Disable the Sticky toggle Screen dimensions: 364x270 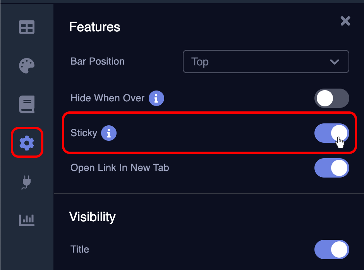pyautogui.click(x=332, y=133)
